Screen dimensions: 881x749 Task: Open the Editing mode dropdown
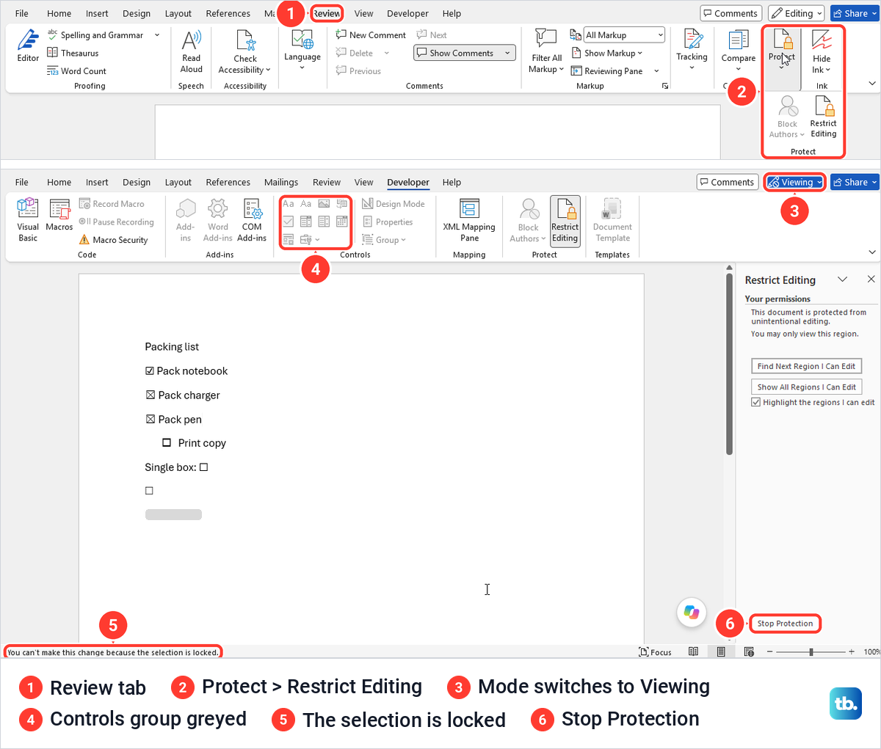[x=796, y=13]
